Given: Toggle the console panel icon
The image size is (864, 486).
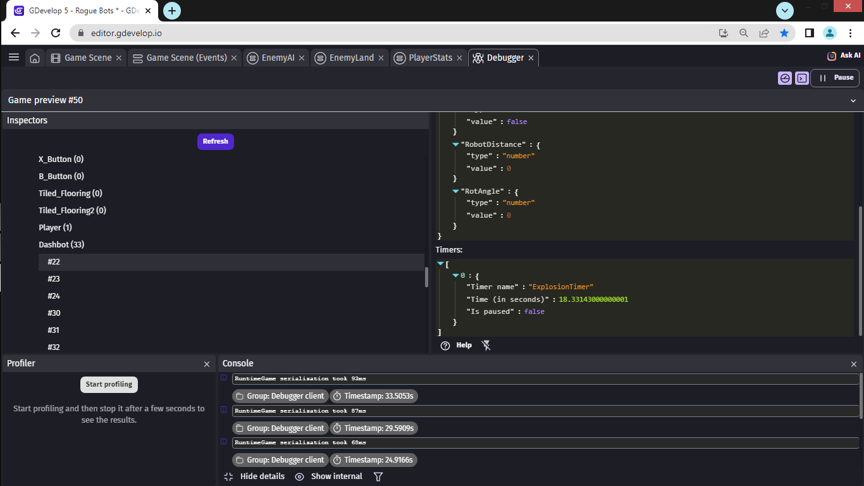Looking at the screenshot, I should point(802,78).
